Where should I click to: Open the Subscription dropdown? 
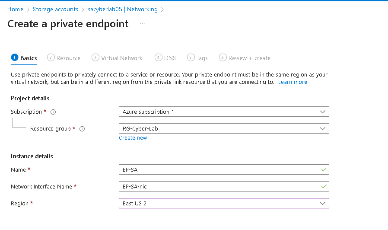pyautogui.click(x=223, y=112)
